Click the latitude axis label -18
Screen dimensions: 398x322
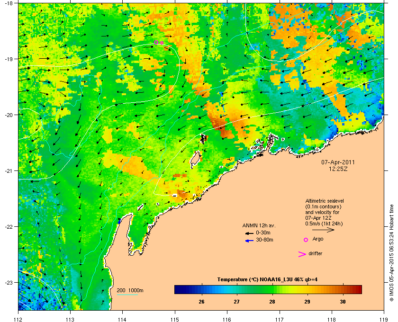click(9, 3)
